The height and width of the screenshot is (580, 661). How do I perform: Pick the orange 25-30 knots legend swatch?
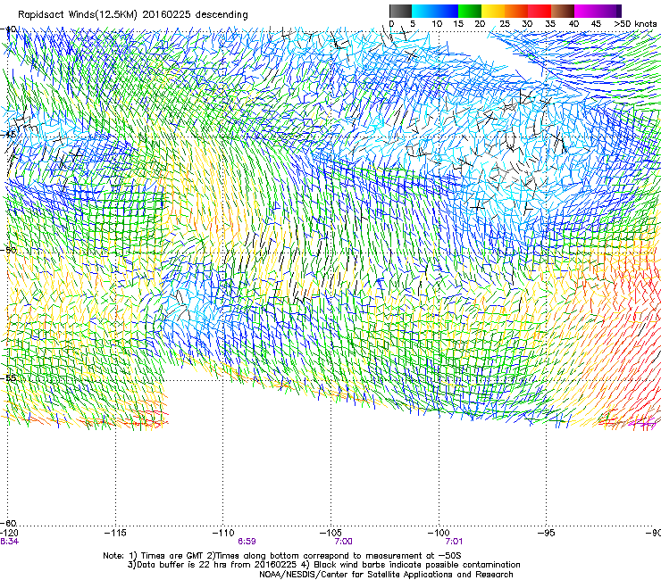[x=516, y=11]
